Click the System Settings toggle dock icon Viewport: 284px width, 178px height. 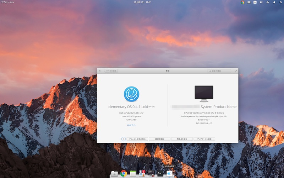170,174
